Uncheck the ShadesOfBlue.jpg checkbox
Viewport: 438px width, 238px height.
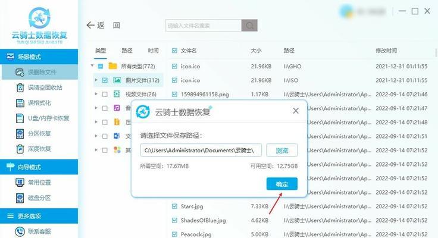[x=174, y=220]
